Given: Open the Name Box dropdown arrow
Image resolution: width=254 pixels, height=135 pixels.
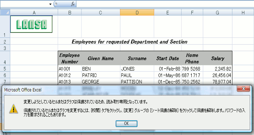Looking at the screenshot, I should click(x=50, y=4).
